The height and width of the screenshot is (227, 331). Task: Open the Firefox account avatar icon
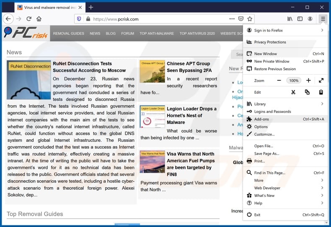click(x=310, y=19)
